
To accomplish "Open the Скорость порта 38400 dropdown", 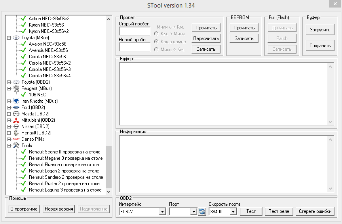I will [x=233, y=212].
